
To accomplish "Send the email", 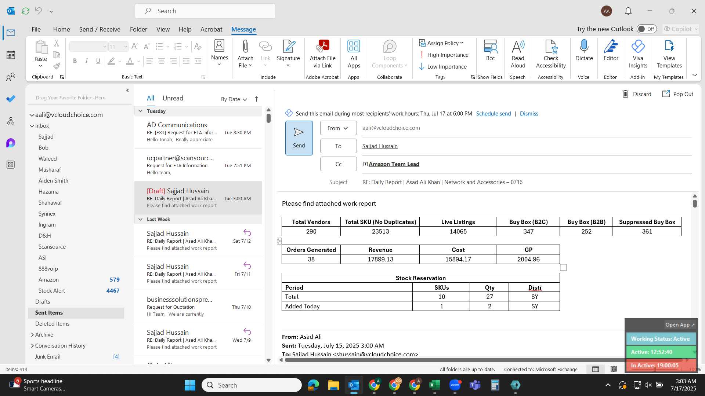I will [x=299, y=138].
